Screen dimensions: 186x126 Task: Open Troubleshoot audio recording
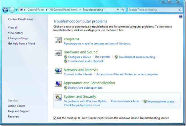(x=137, y=57)
